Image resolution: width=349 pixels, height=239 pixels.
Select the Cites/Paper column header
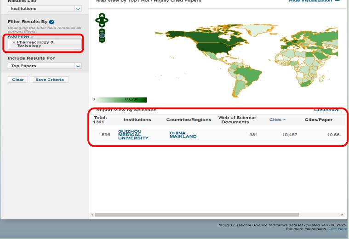pos(319,119)
